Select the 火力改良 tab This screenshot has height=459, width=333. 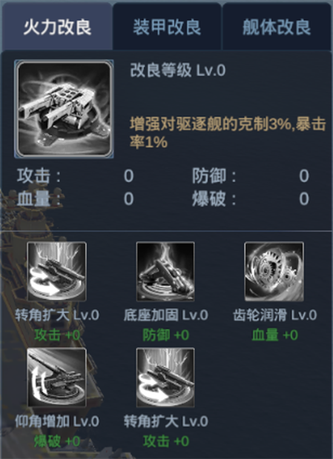[58, 27]
